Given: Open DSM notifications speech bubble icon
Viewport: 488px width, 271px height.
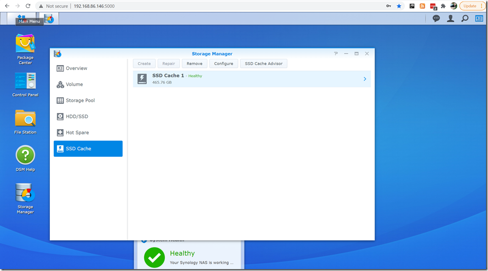Looking at the screenshot, I should (x=436, y=19).
